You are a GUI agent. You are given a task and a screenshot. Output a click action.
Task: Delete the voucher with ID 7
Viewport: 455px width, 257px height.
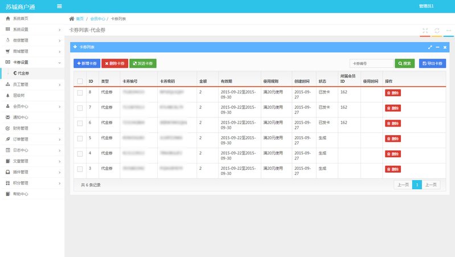(x=392, y=108)
